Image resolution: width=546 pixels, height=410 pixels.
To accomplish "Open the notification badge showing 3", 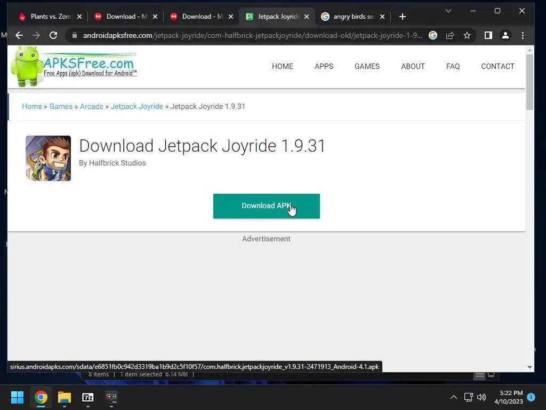I will [x=531, y=397].
